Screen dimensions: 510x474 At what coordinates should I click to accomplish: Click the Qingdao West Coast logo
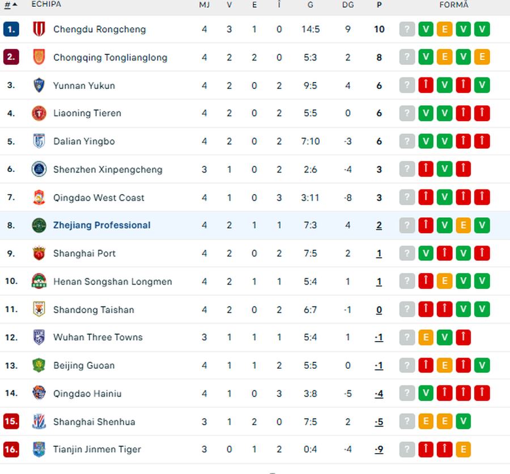(x=39, y=197)
